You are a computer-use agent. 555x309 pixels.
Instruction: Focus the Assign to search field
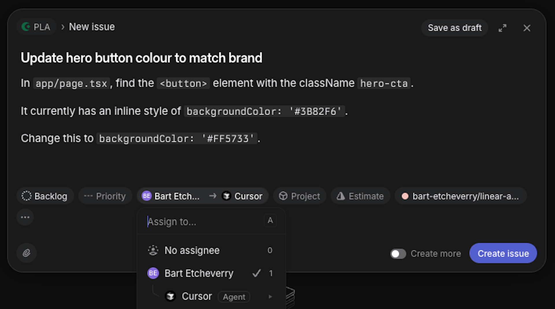(202, 221)
